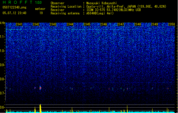This screenshot has height=113, width=178.
Task: Click the 2349 time marker
Action: [x=155, y=24]
